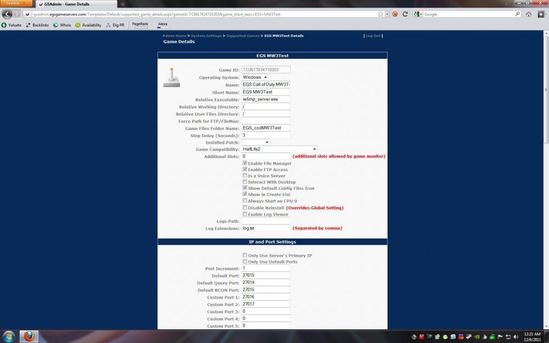The height and width of the screenshot is (343, 549).
Task: Toggle the Show in Create List checkbox
Action: point(245,194)
